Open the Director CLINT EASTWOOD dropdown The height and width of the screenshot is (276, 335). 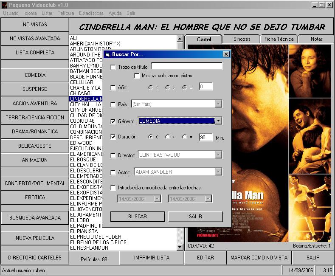coord(218,155)
